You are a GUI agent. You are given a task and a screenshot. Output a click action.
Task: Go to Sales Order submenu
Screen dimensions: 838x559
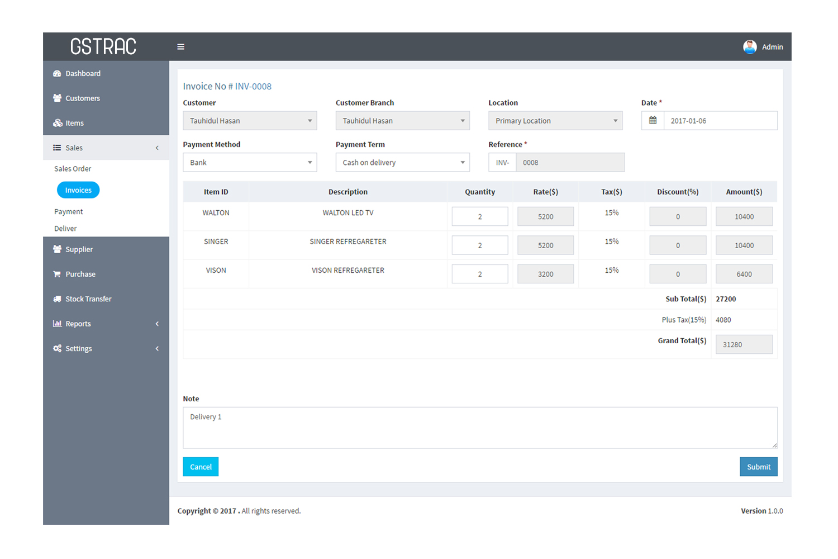(73, 169)
